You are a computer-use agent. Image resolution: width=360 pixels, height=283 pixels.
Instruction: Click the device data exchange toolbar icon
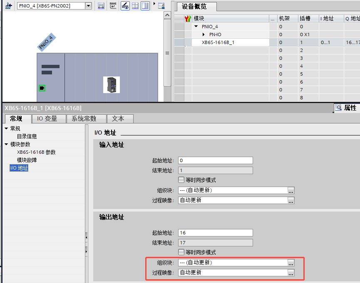tap(101, 5)
